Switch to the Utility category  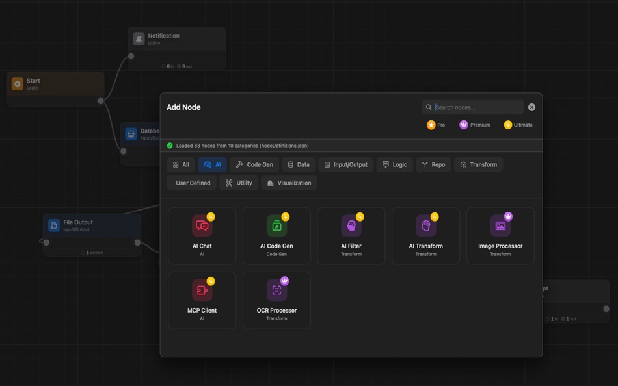click(239, 183)
